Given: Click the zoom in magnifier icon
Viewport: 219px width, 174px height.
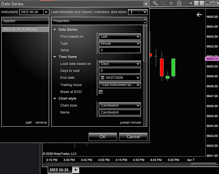Looking at the screenshot, I should pyautogui.click(x=155, y=3).
